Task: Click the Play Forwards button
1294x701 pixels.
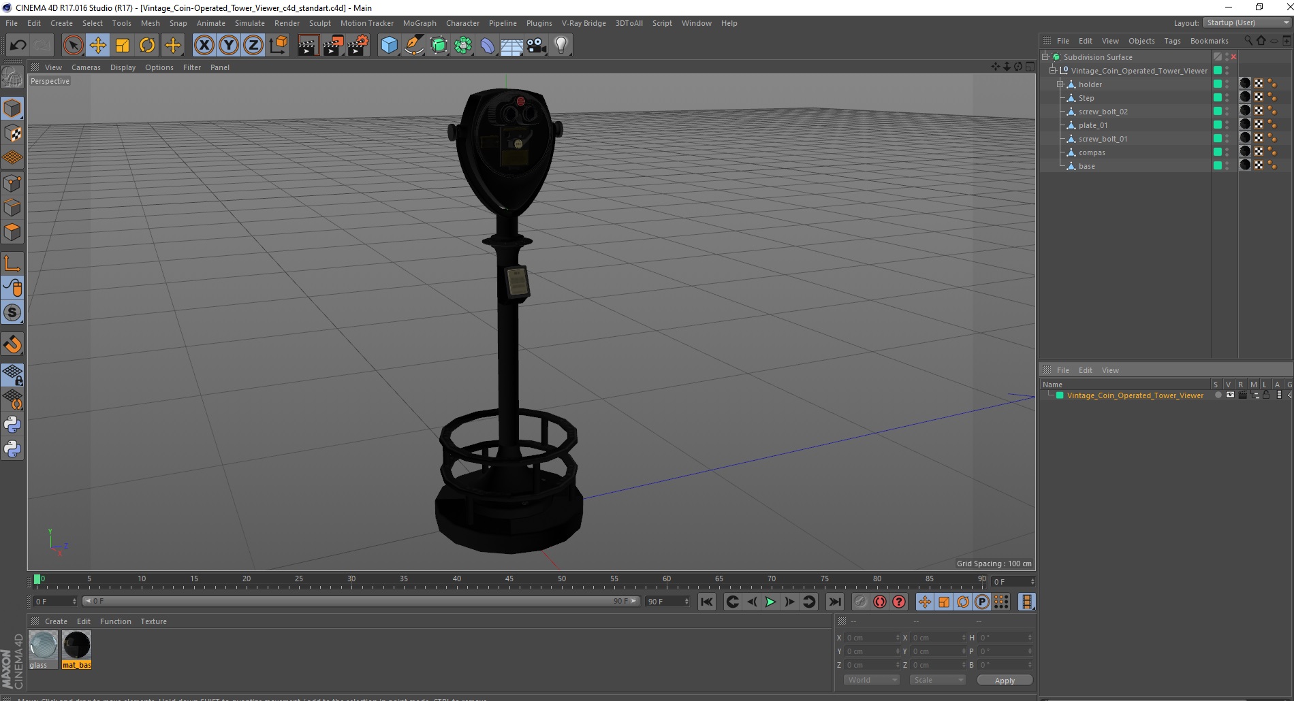Action: tap(770, 602)
